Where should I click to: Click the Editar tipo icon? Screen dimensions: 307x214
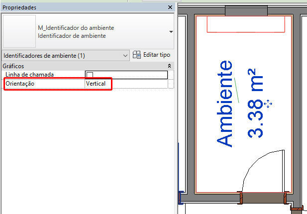[137, 55]
